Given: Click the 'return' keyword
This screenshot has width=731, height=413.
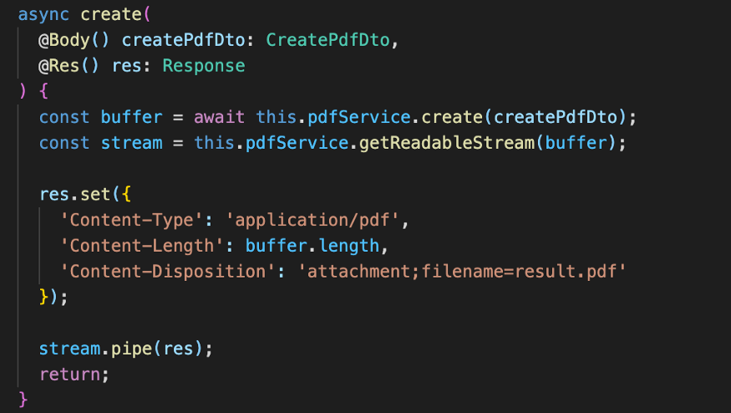Looking at the screenshot, I should point(69,375).
